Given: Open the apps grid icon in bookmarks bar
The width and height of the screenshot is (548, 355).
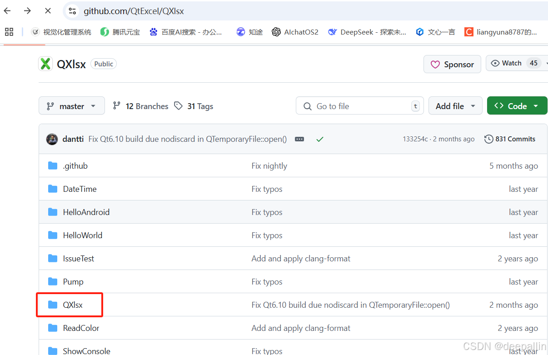Looking at the screenshot, I should pyautogui.click(x=9, y=32).
